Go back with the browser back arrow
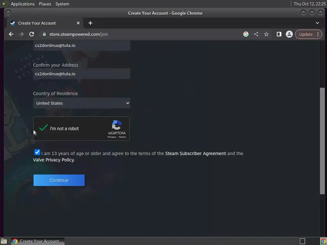The image size is (327, 245). [x=11, y=34]
